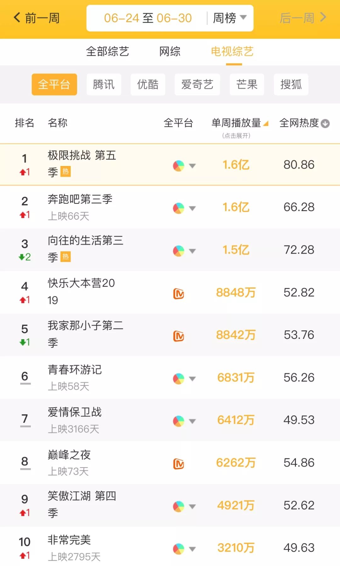Click platform pie icon for 非常完美
The width and height of the screenshot is (340, 566).
pyautogui.click(x=178, y=549)
